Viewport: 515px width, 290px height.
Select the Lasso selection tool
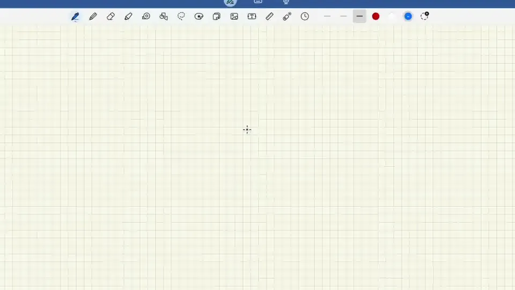coord(181,17)
